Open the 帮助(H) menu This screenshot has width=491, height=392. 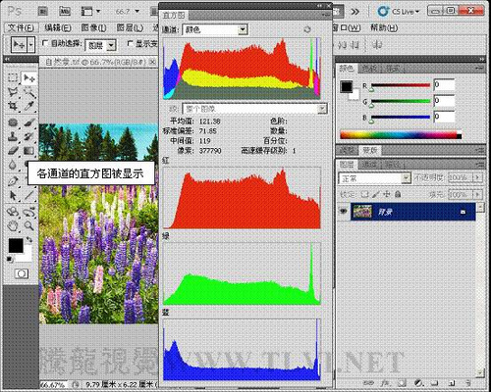(x=384, y=27)
